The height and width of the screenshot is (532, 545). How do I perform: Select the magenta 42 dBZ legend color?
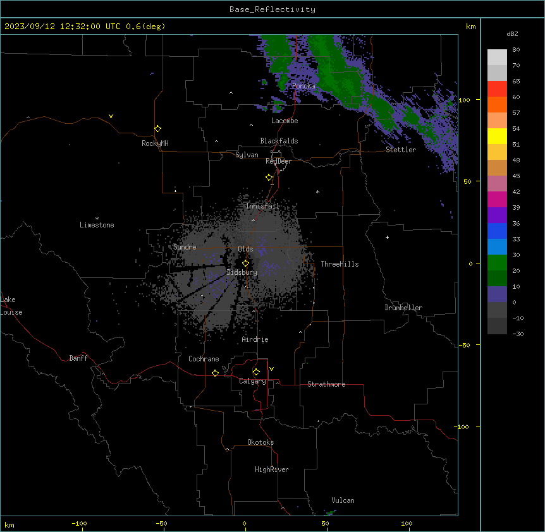click(x=497, y=199)
